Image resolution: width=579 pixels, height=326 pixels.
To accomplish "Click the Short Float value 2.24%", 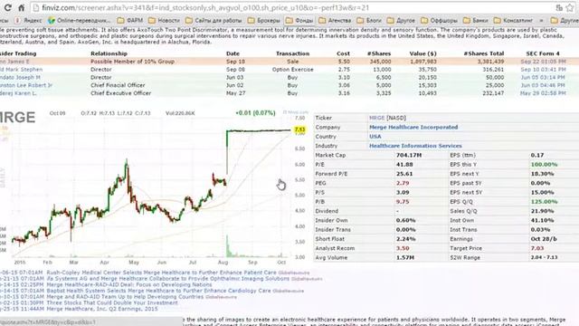I will pyautogui.click(x=405, y=239).
